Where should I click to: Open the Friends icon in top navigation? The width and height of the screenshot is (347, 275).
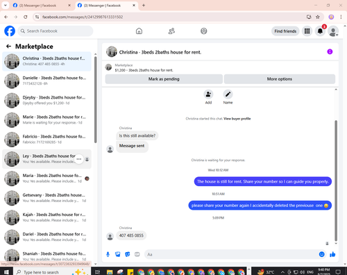tap(171, 31)
